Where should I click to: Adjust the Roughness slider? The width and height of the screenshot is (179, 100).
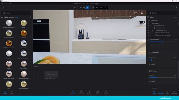[x=162, y=60]
